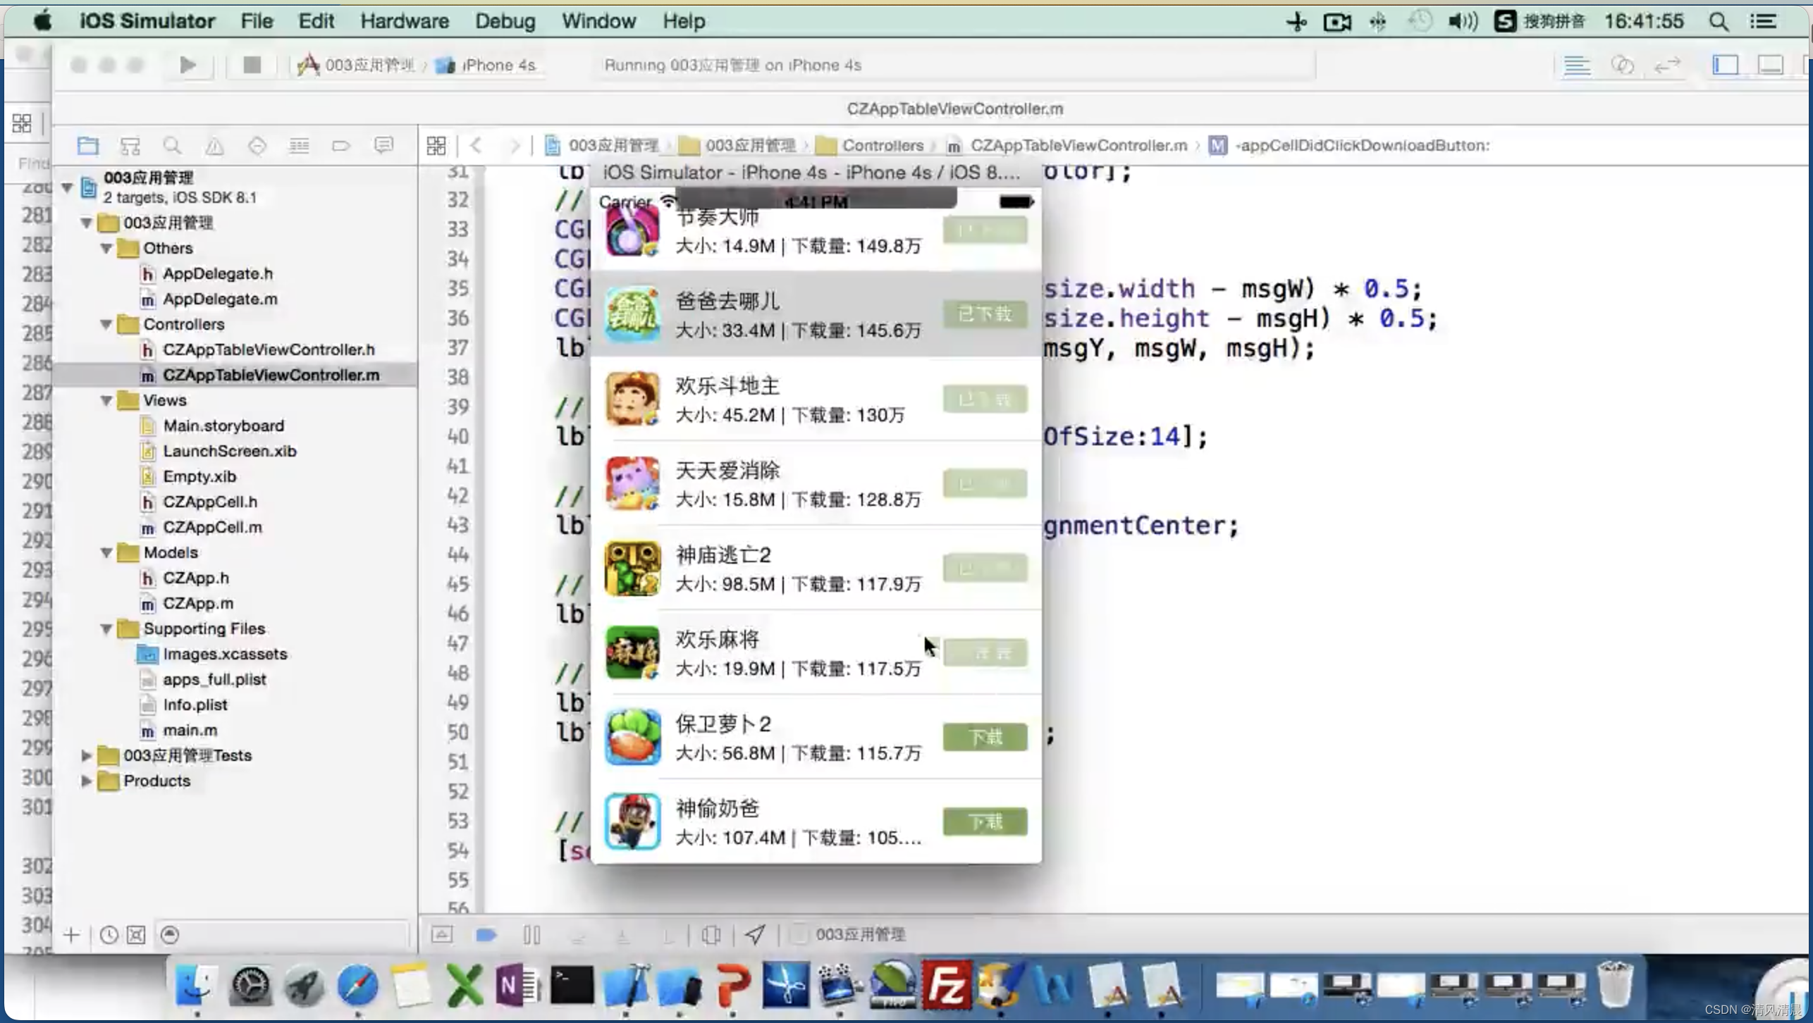This screenshot has height=1023, width=1813.
Task: Open the Debug navigator icon
Action: tap(299, 146)
